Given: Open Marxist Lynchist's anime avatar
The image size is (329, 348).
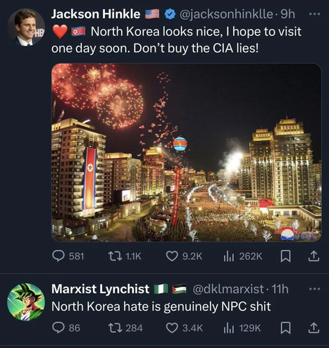Looking at the screenshot, I should [x=26, y=302].
